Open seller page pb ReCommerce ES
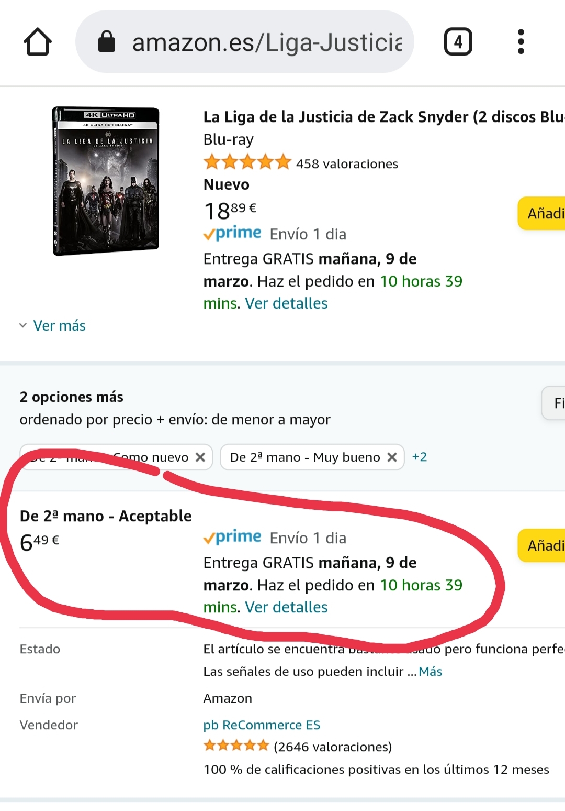Image resolution: width=565 pixels, height=811 pixels. pos(262,725)
